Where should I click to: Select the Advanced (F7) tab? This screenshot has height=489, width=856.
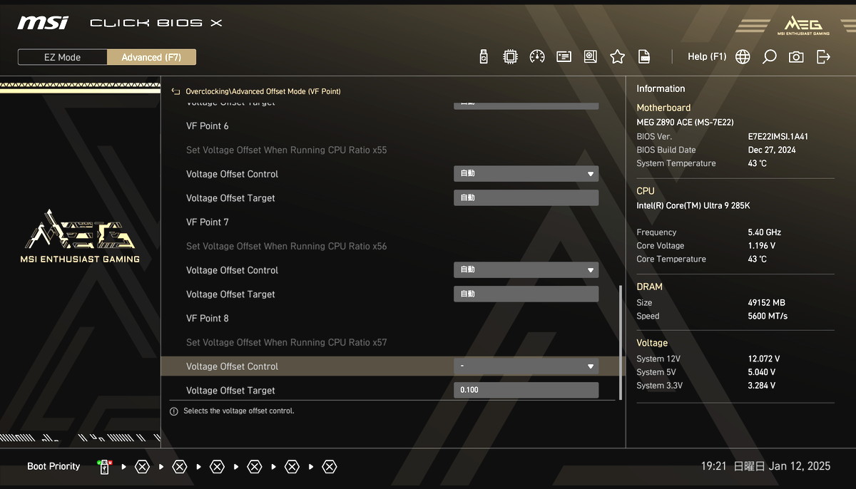click(151, 57)
